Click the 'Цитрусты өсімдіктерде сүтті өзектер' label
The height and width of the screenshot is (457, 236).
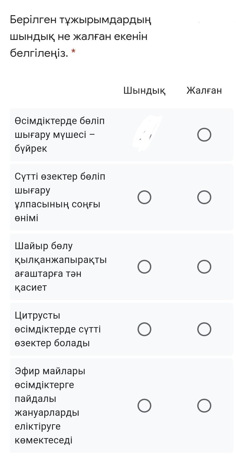(x=58, y=329)
